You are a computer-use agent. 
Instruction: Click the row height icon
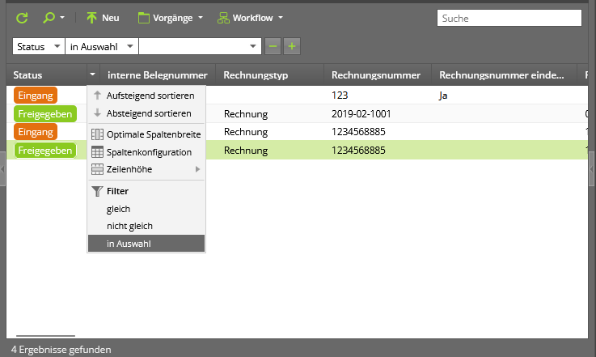pos(97,169)
